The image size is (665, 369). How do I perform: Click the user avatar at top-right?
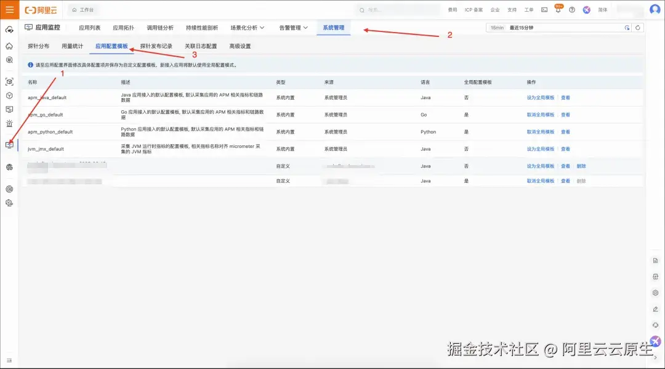coord(655,10)
